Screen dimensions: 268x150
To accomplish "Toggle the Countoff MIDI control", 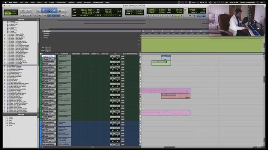I will click(x=199, y=16).
